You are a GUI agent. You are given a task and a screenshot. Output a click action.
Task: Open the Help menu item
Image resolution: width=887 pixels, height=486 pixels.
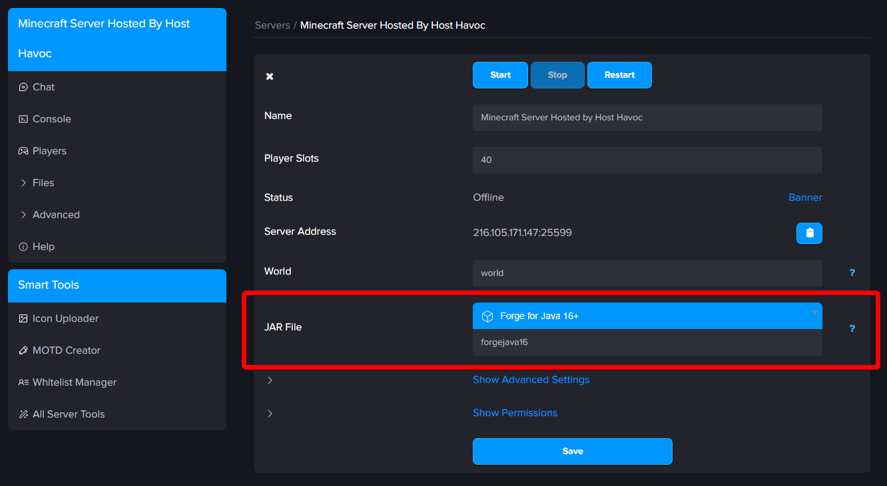pos(117,247)
